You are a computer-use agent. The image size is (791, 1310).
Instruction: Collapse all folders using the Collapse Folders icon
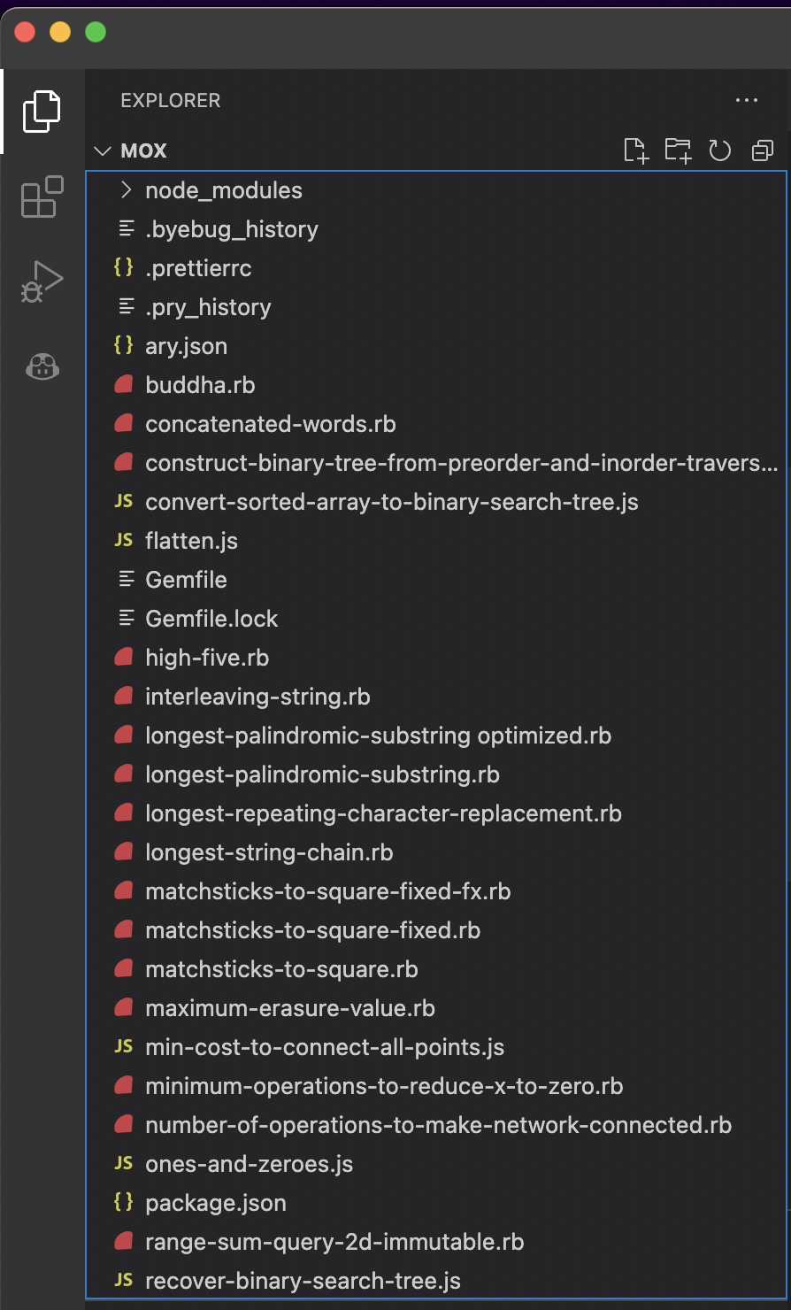point(762,150)
